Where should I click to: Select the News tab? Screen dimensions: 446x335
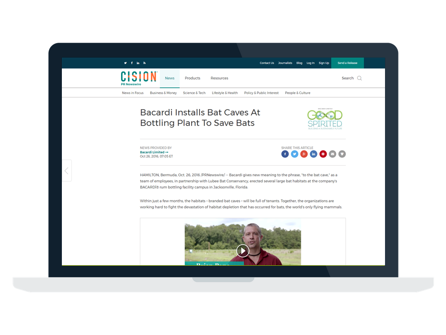click(169, 78)
